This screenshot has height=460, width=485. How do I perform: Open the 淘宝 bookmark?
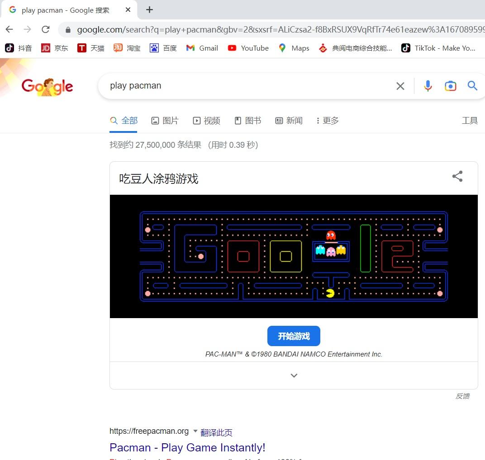point(127,48)
